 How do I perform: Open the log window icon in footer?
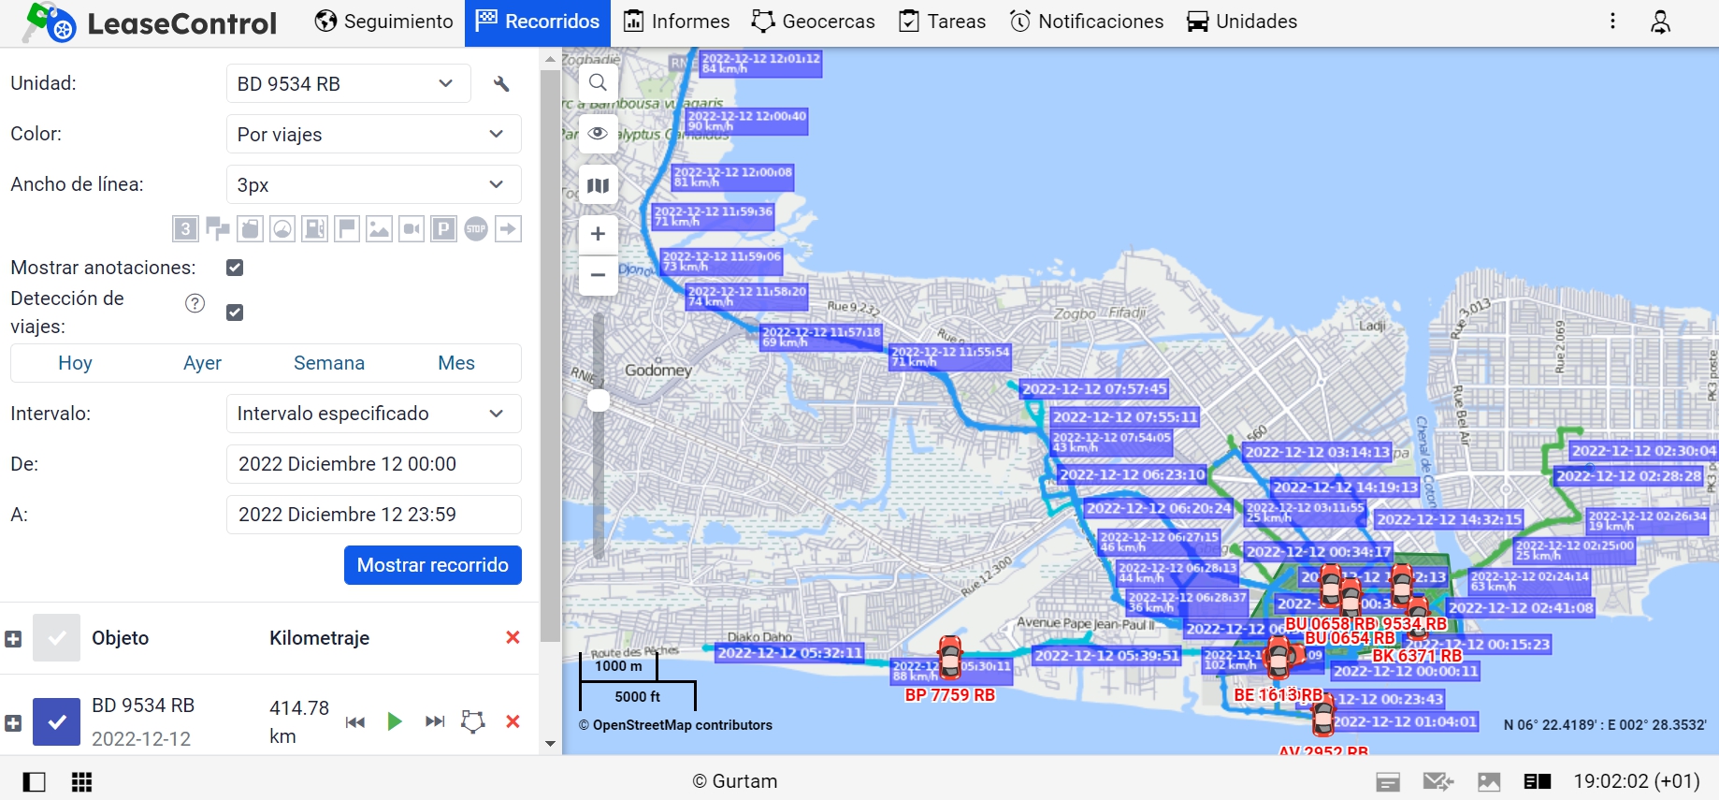pyautogui.click(x=1388, y=781)
